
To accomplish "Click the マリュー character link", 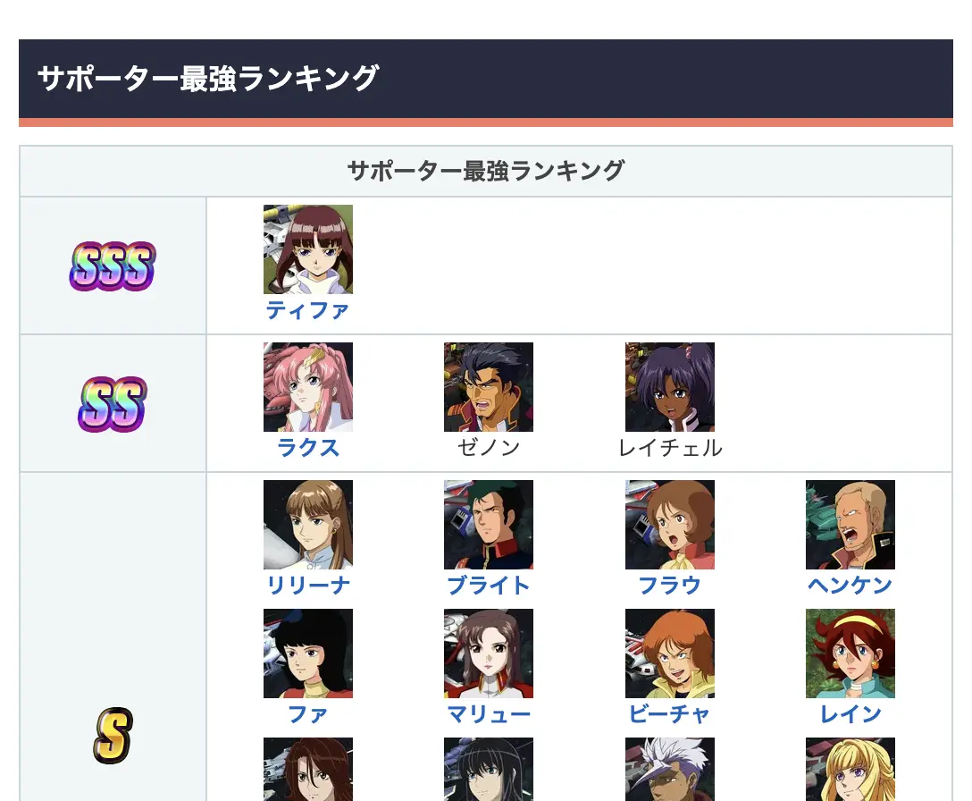I will [489, 714].
